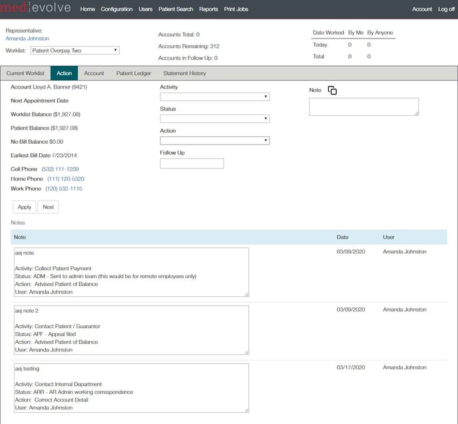458x424 pixels.
Task: Go to the Account tab
Action: pos(94,73)
